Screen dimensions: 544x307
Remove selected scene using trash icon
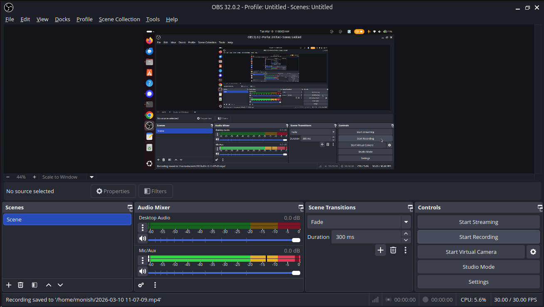[20, 285]
